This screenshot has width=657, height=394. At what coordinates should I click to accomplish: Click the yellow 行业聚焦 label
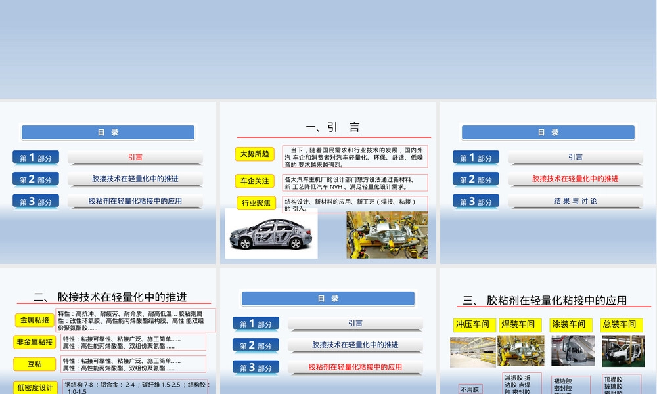coord(256,203)
